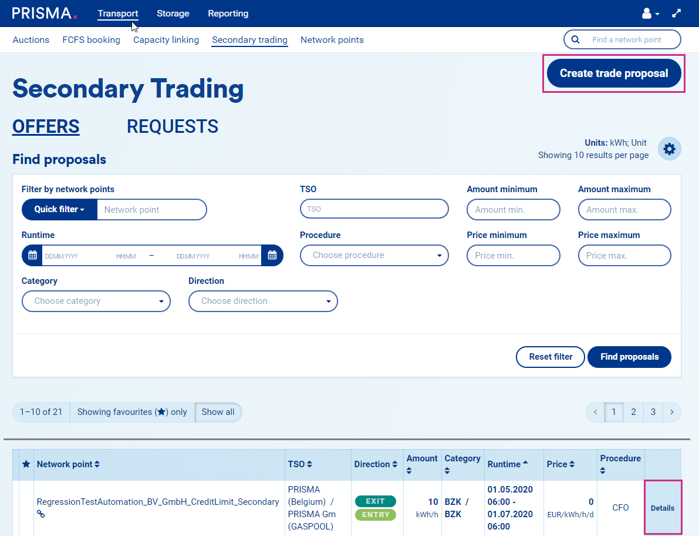This screenshot has width=699, height=536.
Task: Open the Storage menu
Action: (173, 13)
